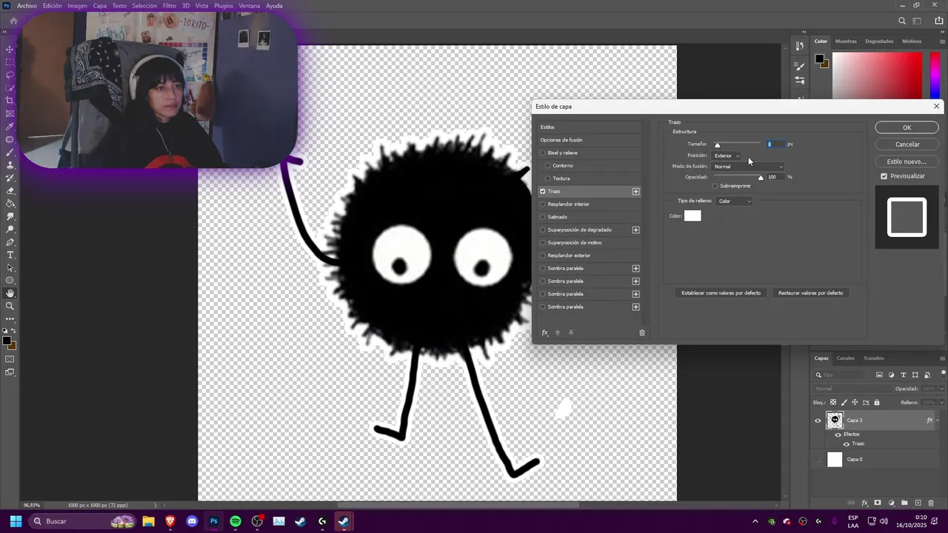Click Layers panel trash delete icon

[931, 503]
